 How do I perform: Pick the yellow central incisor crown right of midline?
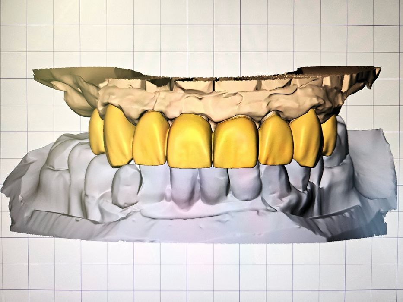pyautogui.click(x=236, y=142)
